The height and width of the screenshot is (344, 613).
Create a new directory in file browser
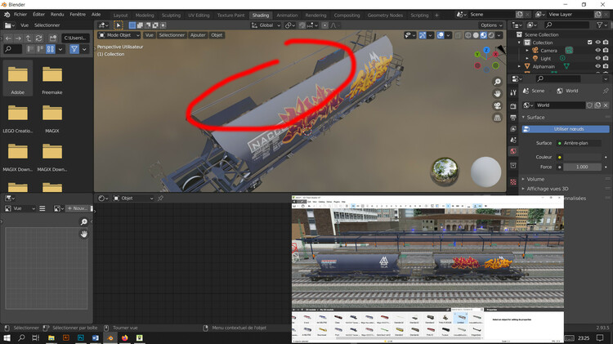pos(53,38)
